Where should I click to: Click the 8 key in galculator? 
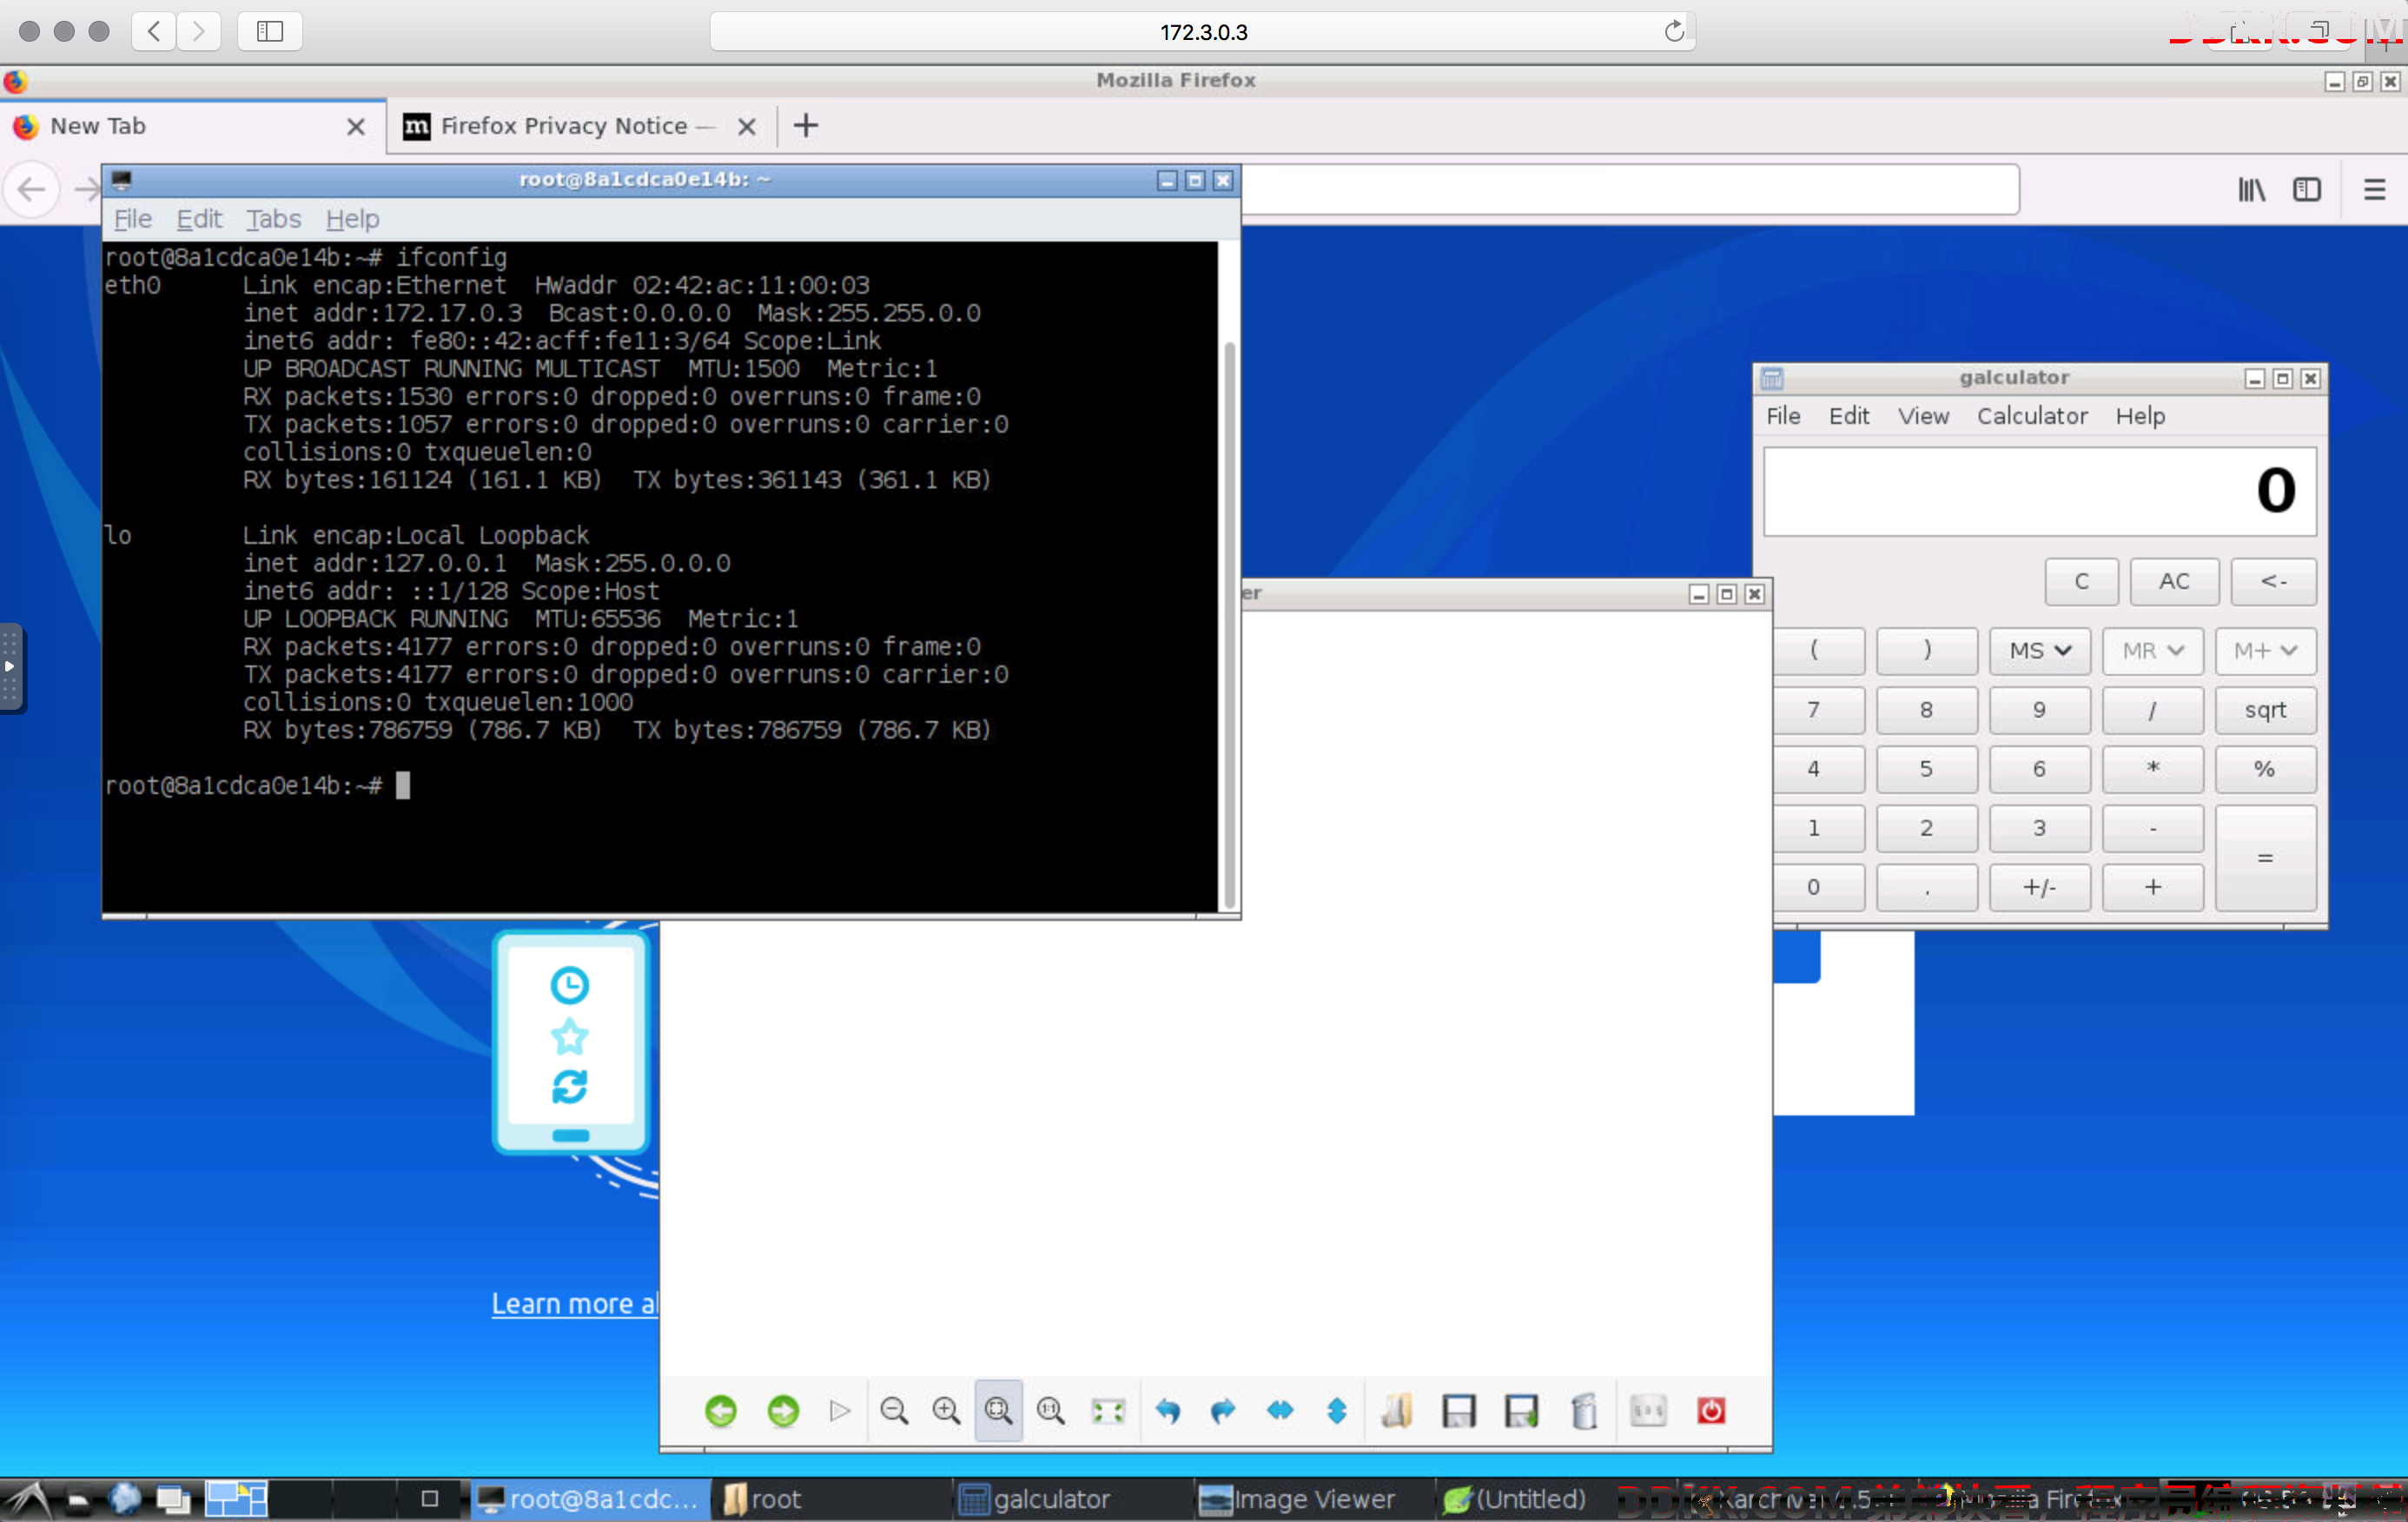[x=1926, y=710]
